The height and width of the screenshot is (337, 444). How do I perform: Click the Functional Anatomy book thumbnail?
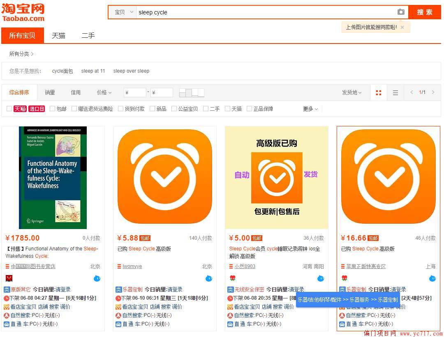click(x=53, y=177)
